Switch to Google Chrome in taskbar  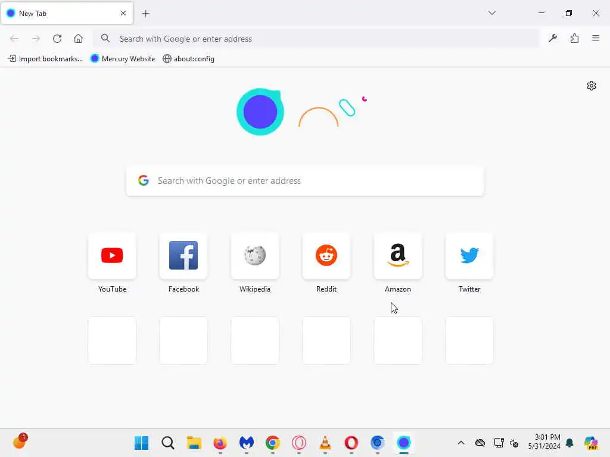pyautogui.click(x=273, y=443)
